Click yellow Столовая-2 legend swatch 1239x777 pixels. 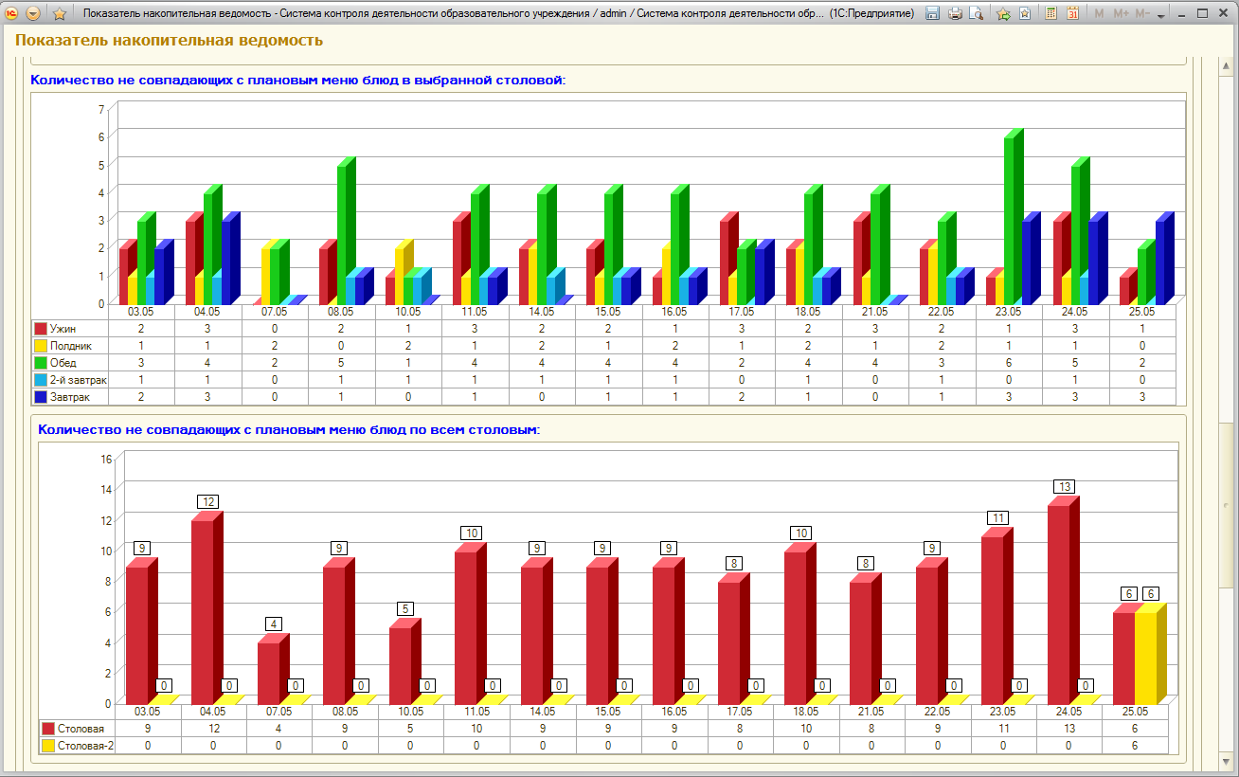(x=47, y=746)
